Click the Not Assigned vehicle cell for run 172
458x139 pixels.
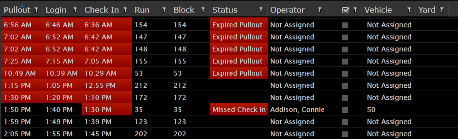389,98
